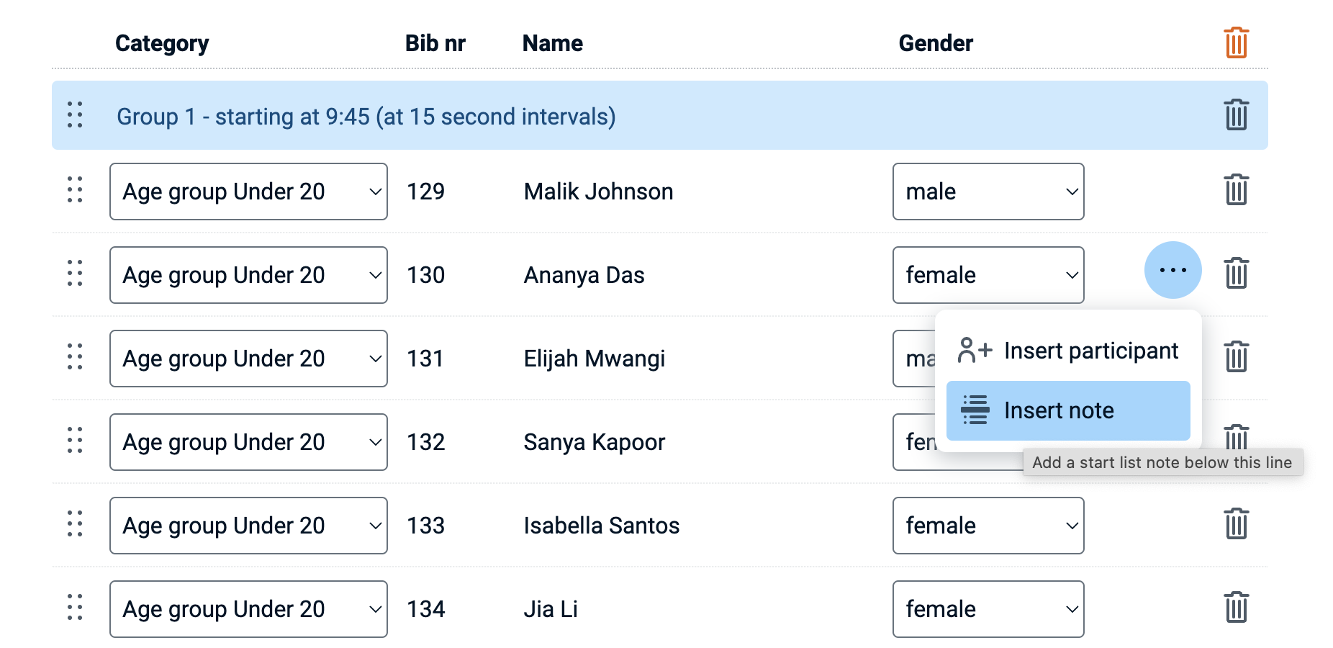The height and width of the screenshot is (648, 1333).
Task: Click the Group 1 starting at 9:45 note text
Action: tap(366, 117)
